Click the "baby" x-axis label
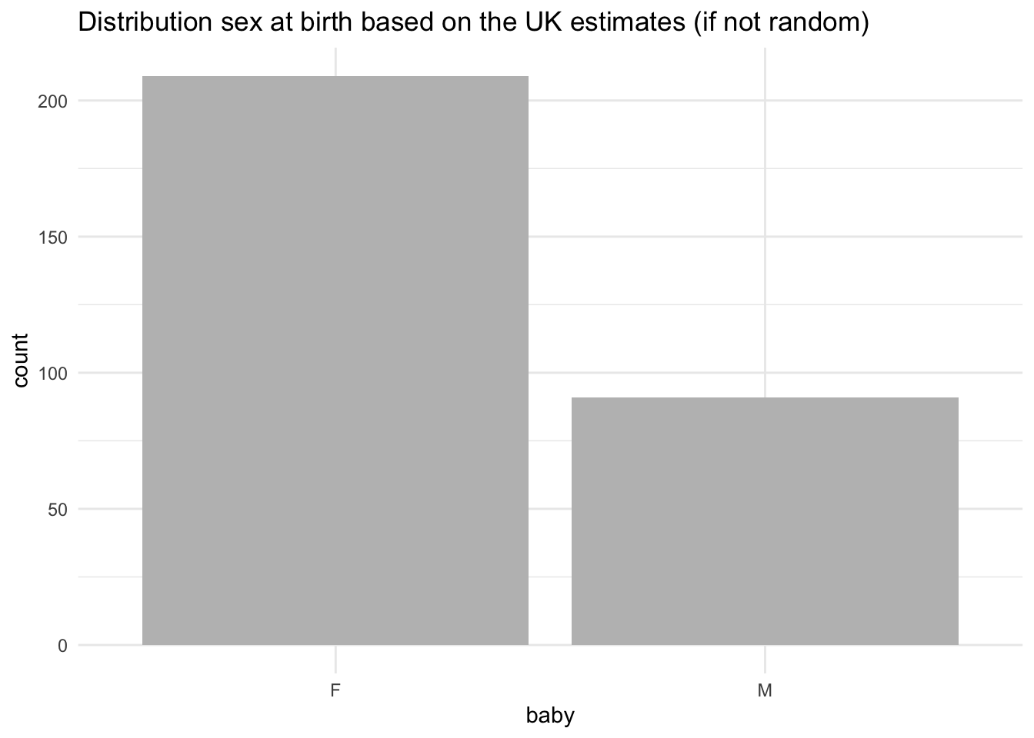 click(x=550, y=716)
